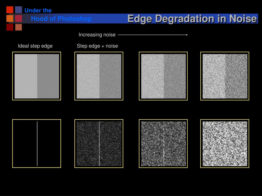Click the low-noise edge detection result, bottom row second
The image size is (262, 196).
pos(99,143)
